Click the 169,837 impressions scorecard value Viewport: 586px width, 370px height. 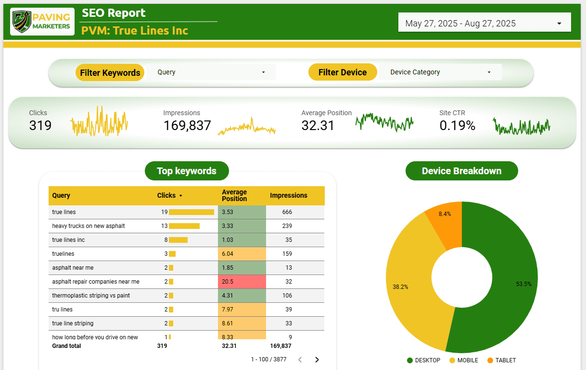click(187, 126)
